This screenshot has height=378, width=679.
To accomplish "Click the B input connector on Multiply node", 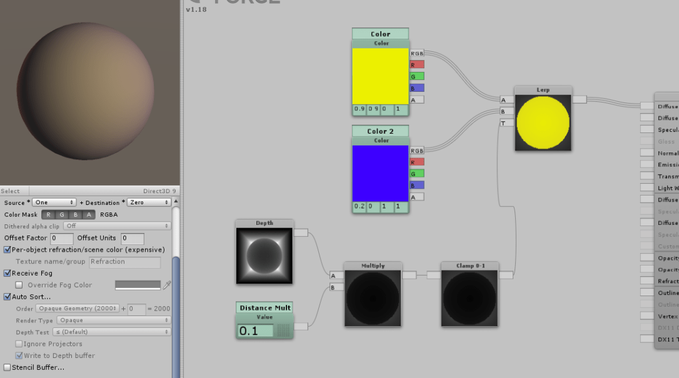I will (x=336, y=287).
